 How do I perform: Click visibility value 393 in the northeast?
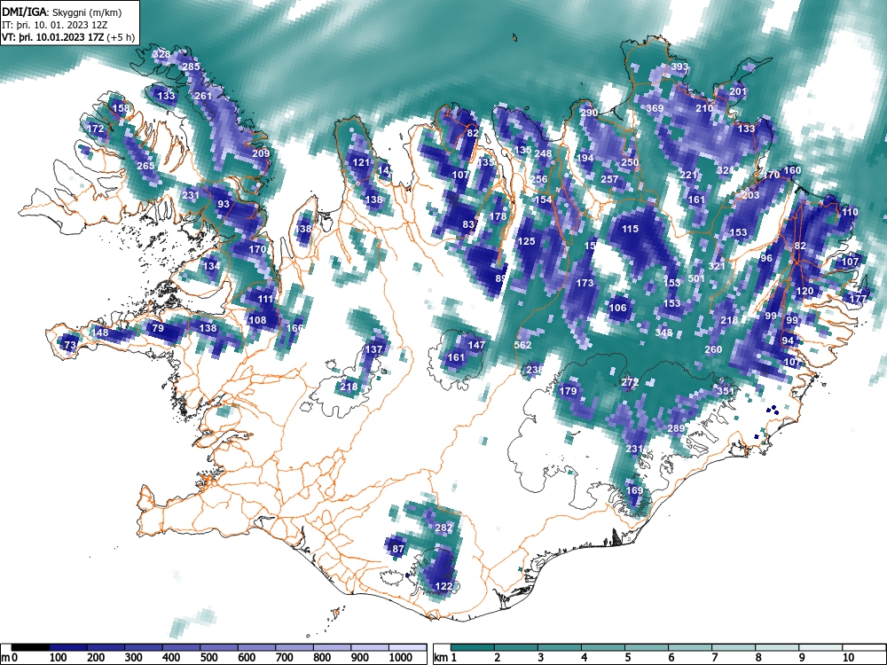pos(679,66)
